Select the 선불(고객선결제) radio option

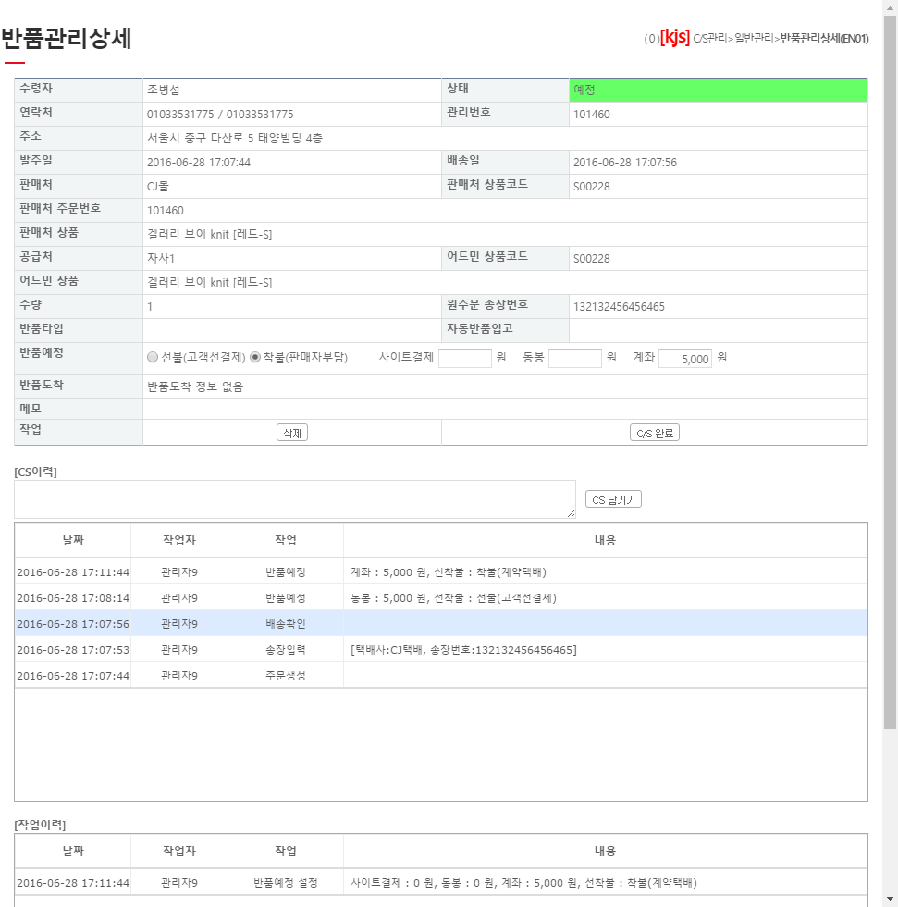153,358
